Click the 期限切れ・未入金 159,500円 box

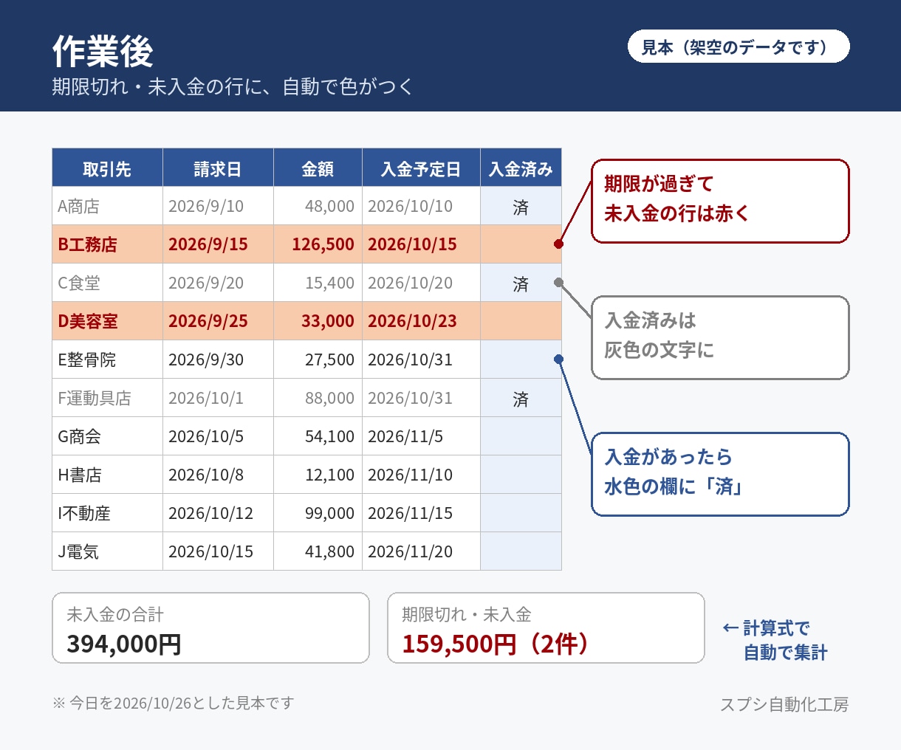546,628
